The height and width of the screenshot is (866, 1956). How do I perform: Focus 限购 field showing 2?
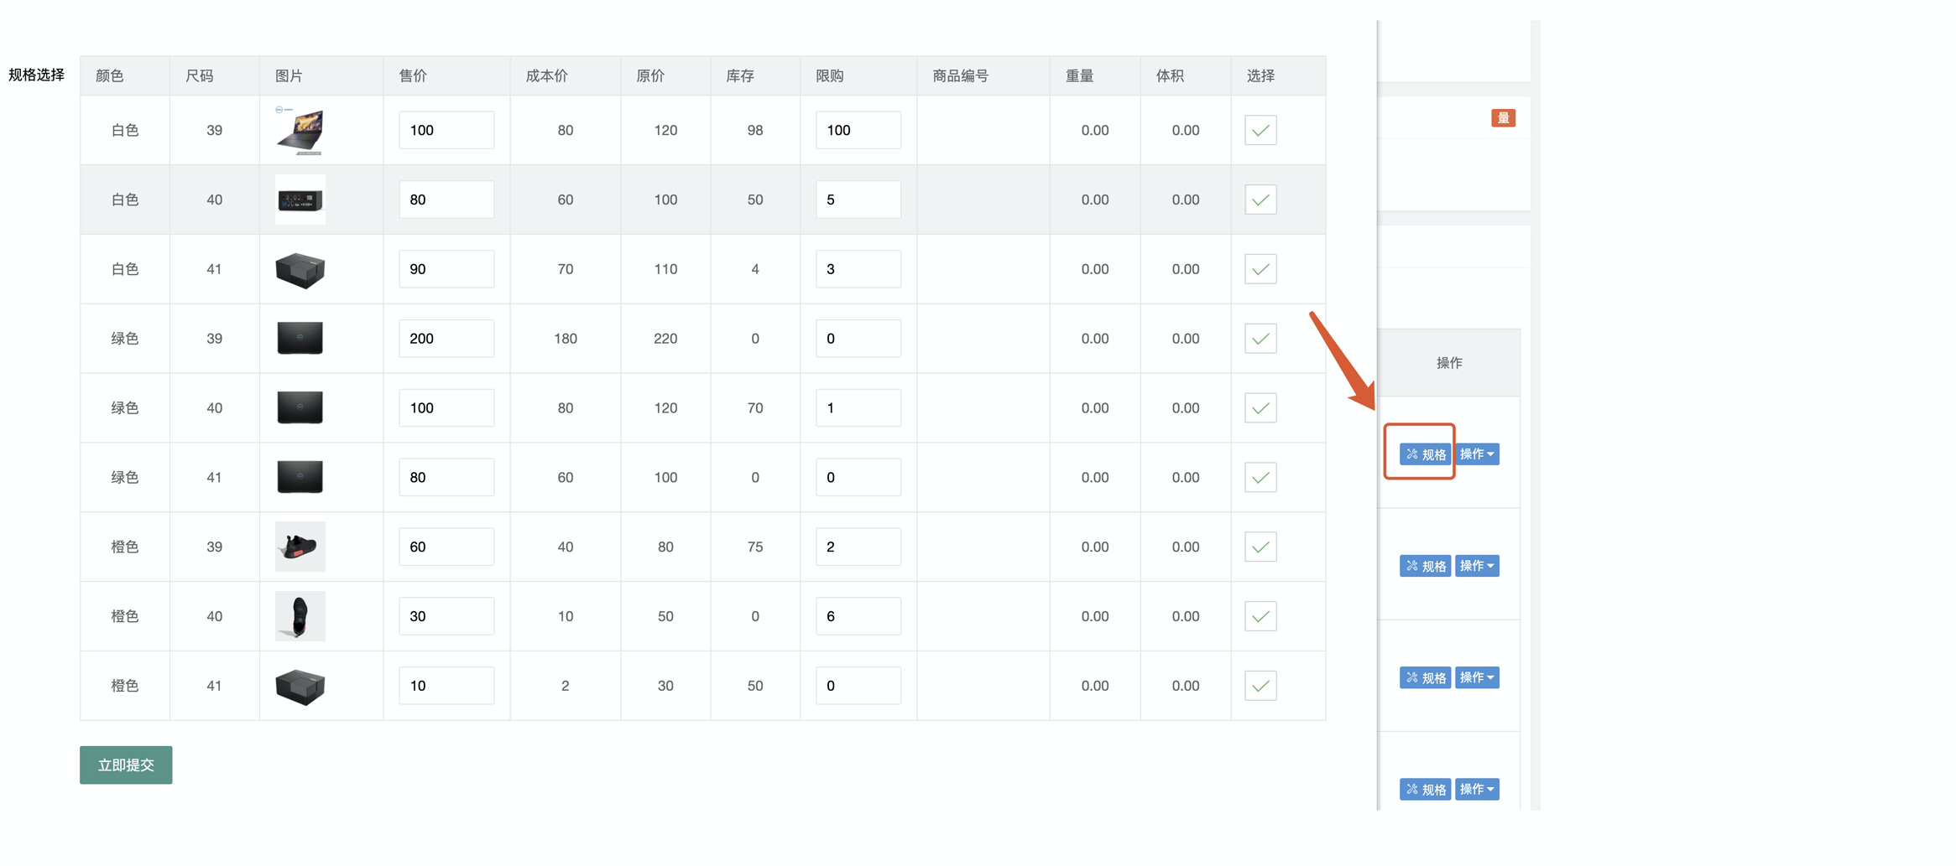[x=858, y=547]
